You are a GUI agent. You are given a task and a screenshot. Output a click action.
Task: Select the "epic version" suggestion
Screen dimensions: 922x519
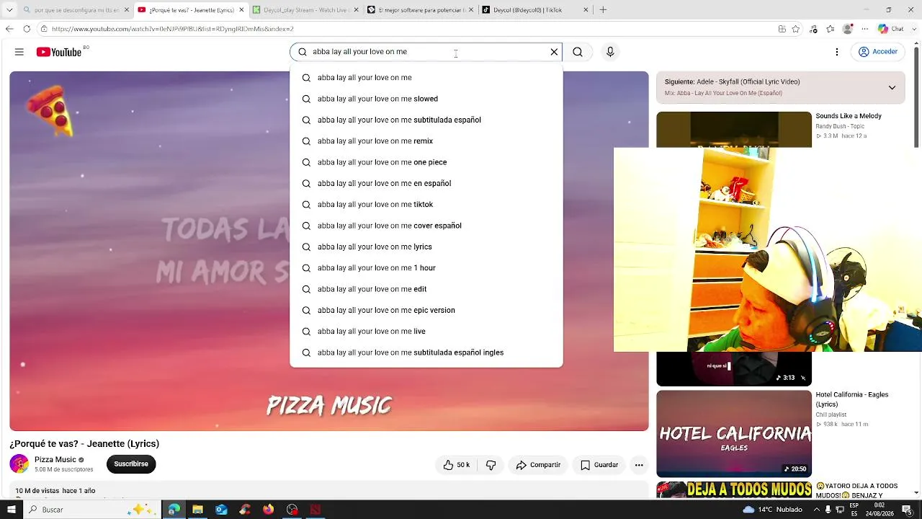point(426,310)
